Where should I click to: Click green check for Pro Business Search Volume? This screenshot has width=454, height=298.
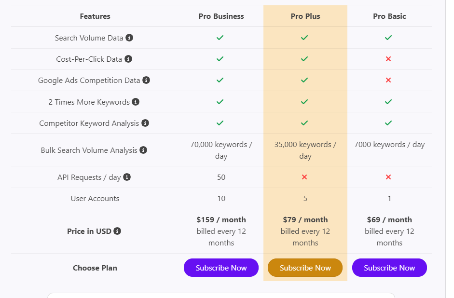tap(220, 38)
